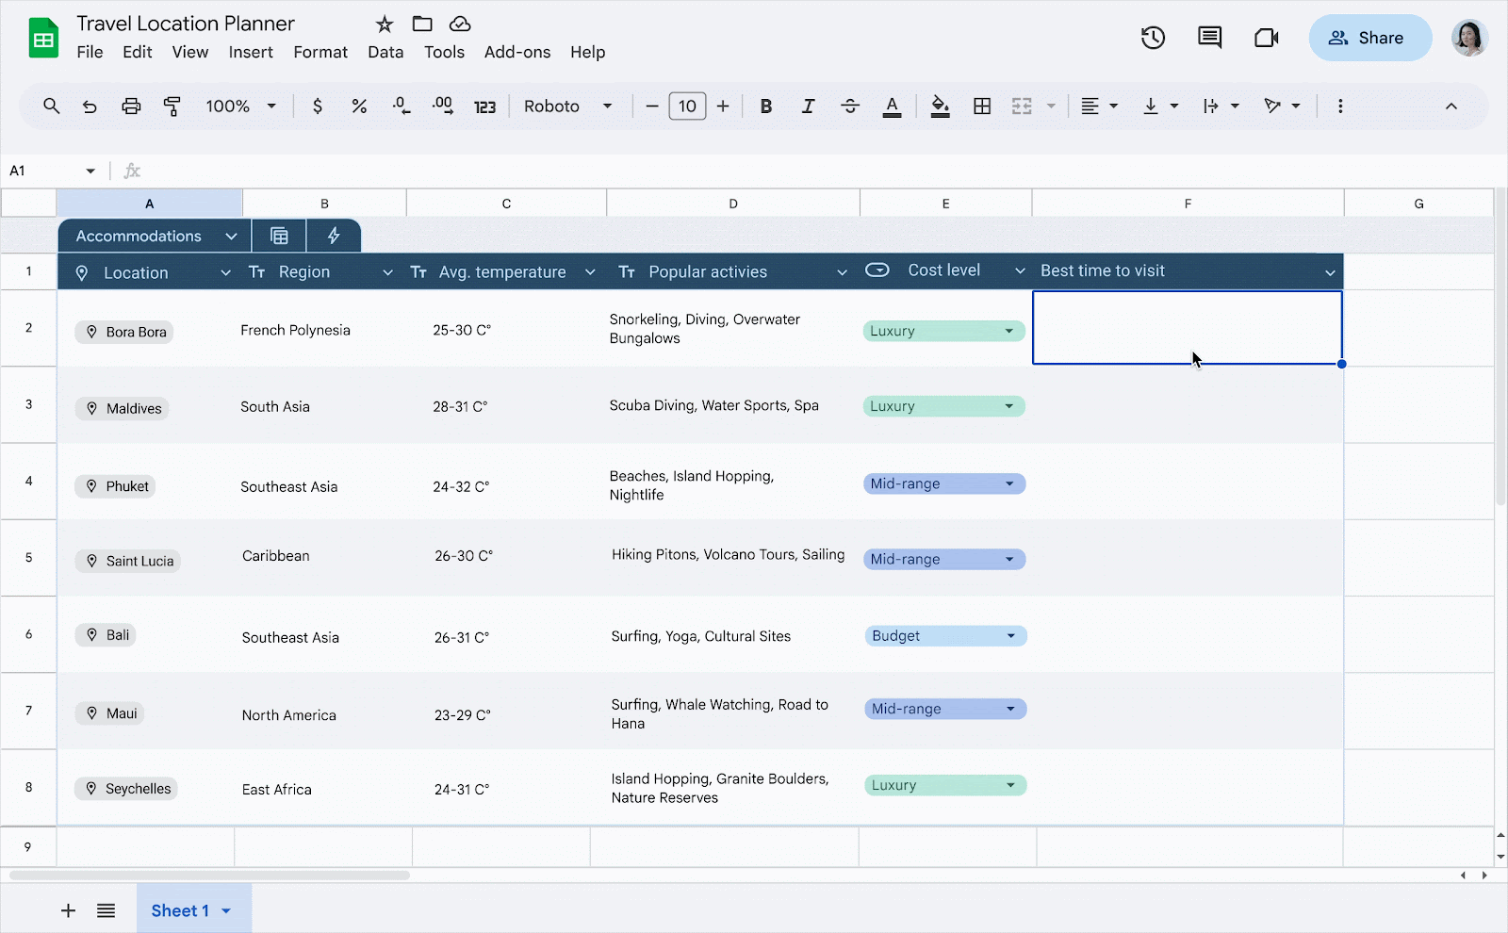Viewport: 1508px width, 933px height.
Task: Open the comments icon
Action: coord(1209,38)
